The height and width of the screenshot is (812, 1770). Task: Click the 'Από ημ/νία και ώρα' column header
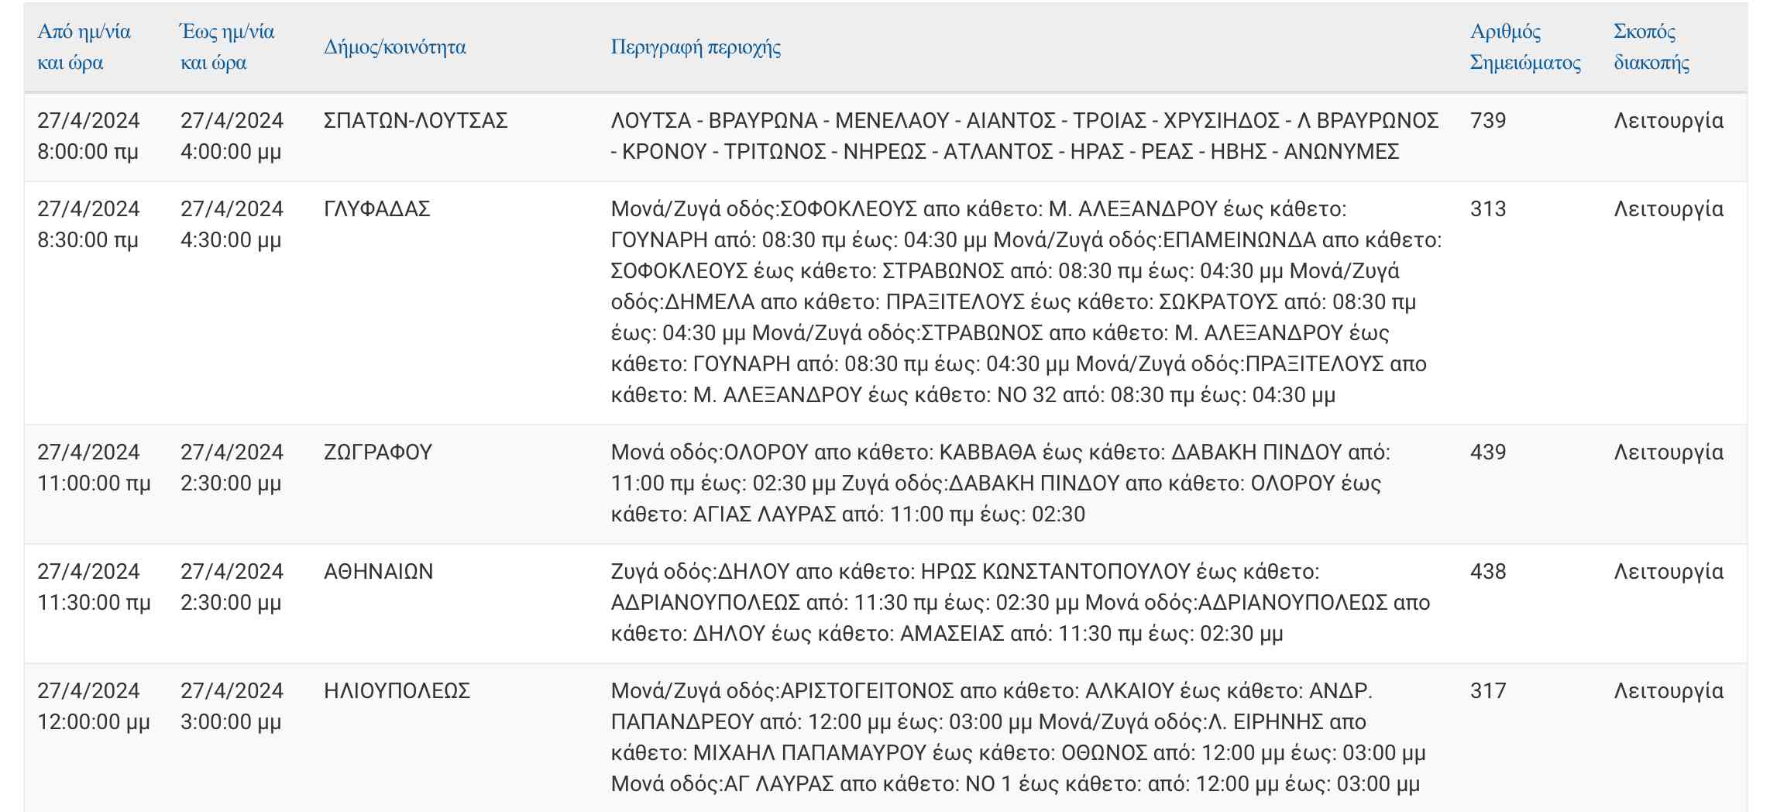(84, 46)
